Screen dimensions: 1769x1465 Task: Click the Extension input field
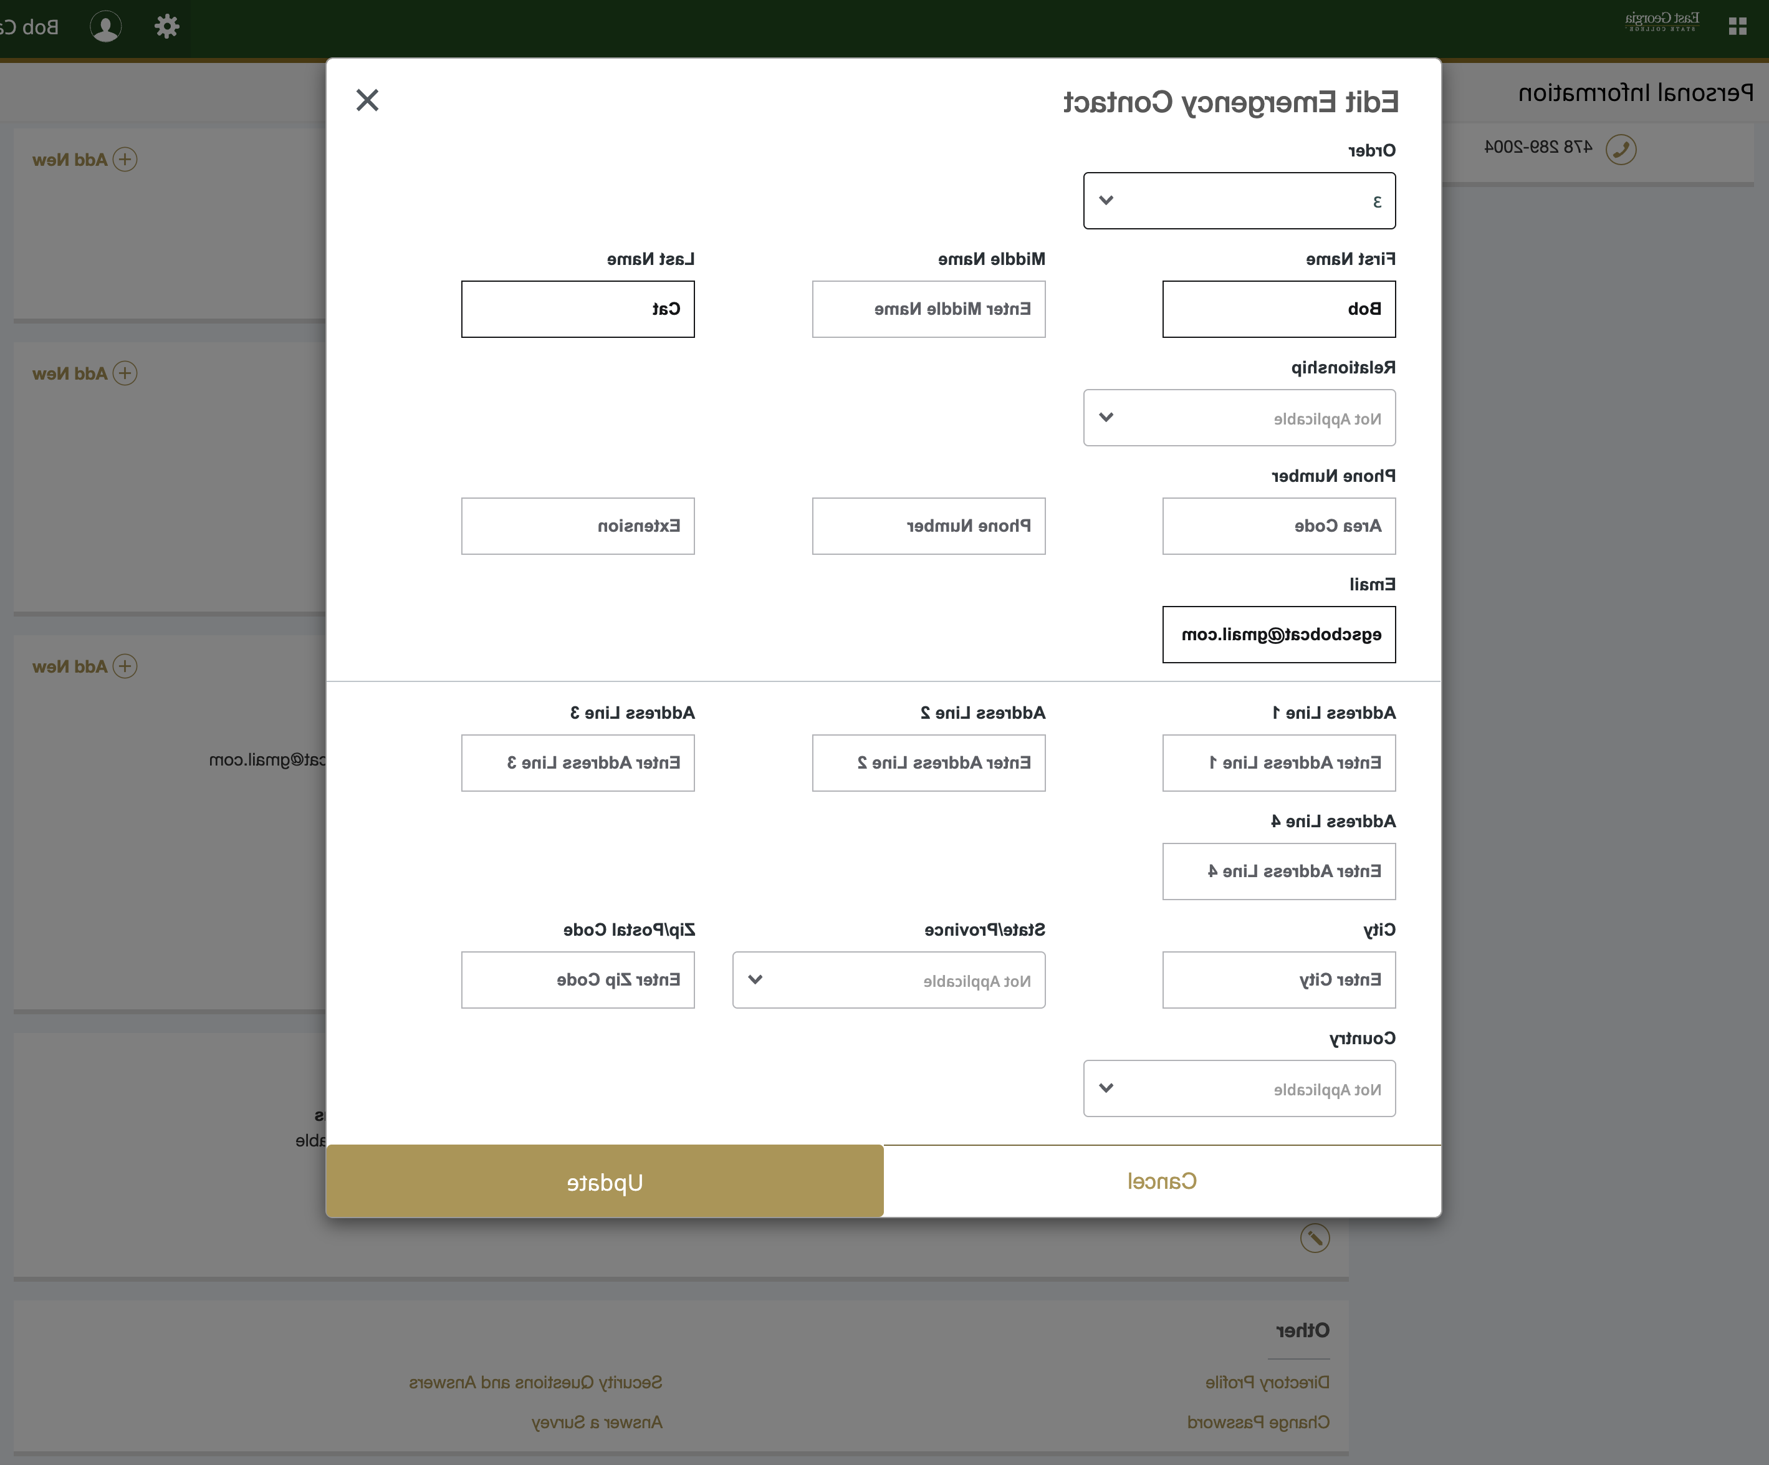(x=578, y=526)
